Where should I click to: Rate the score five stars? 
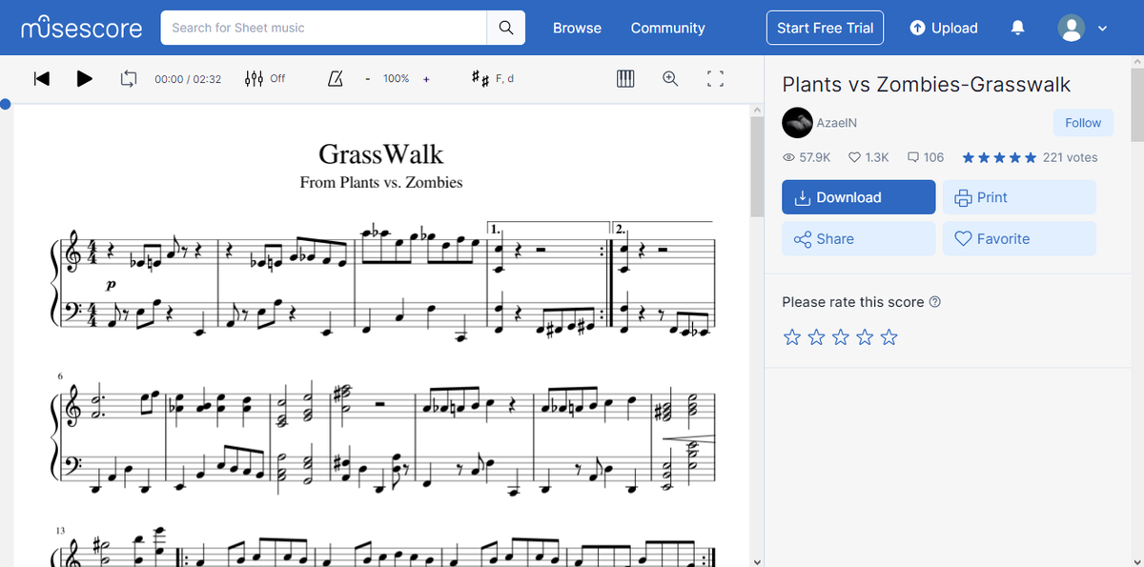[889, 337]
